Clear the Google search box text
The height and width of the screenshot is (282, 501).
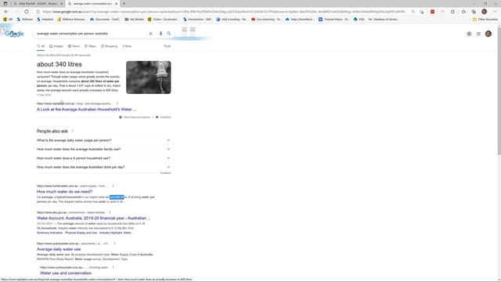point(151,34)
